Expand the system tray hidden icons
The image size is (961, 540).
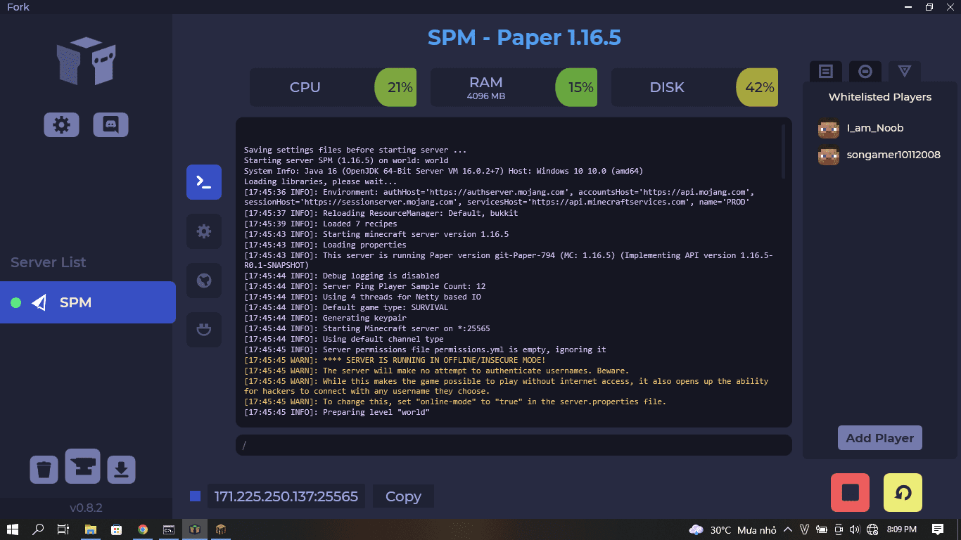[787, 529]
